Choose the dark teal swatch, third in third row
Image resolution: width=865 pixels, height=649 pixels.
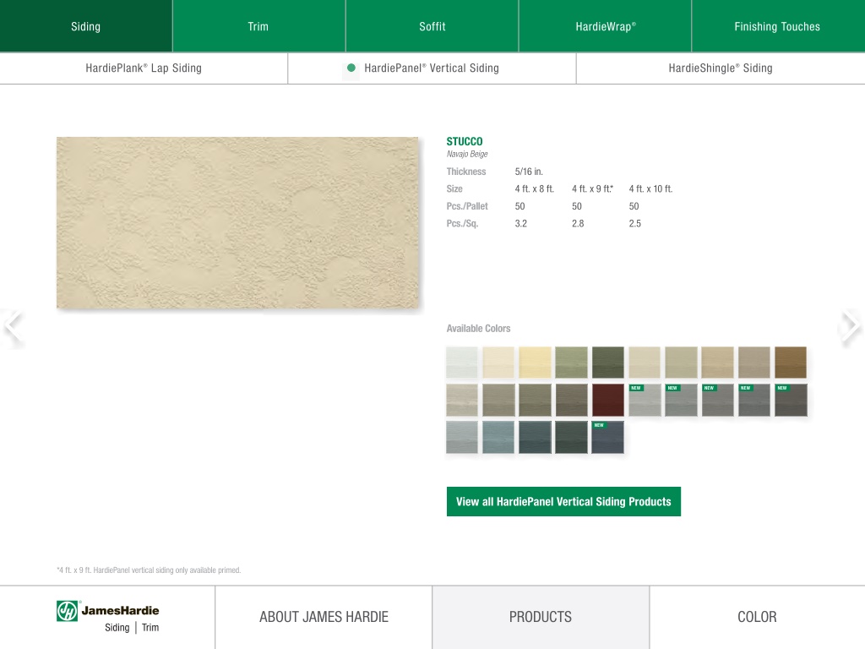[x=535, y=437]
